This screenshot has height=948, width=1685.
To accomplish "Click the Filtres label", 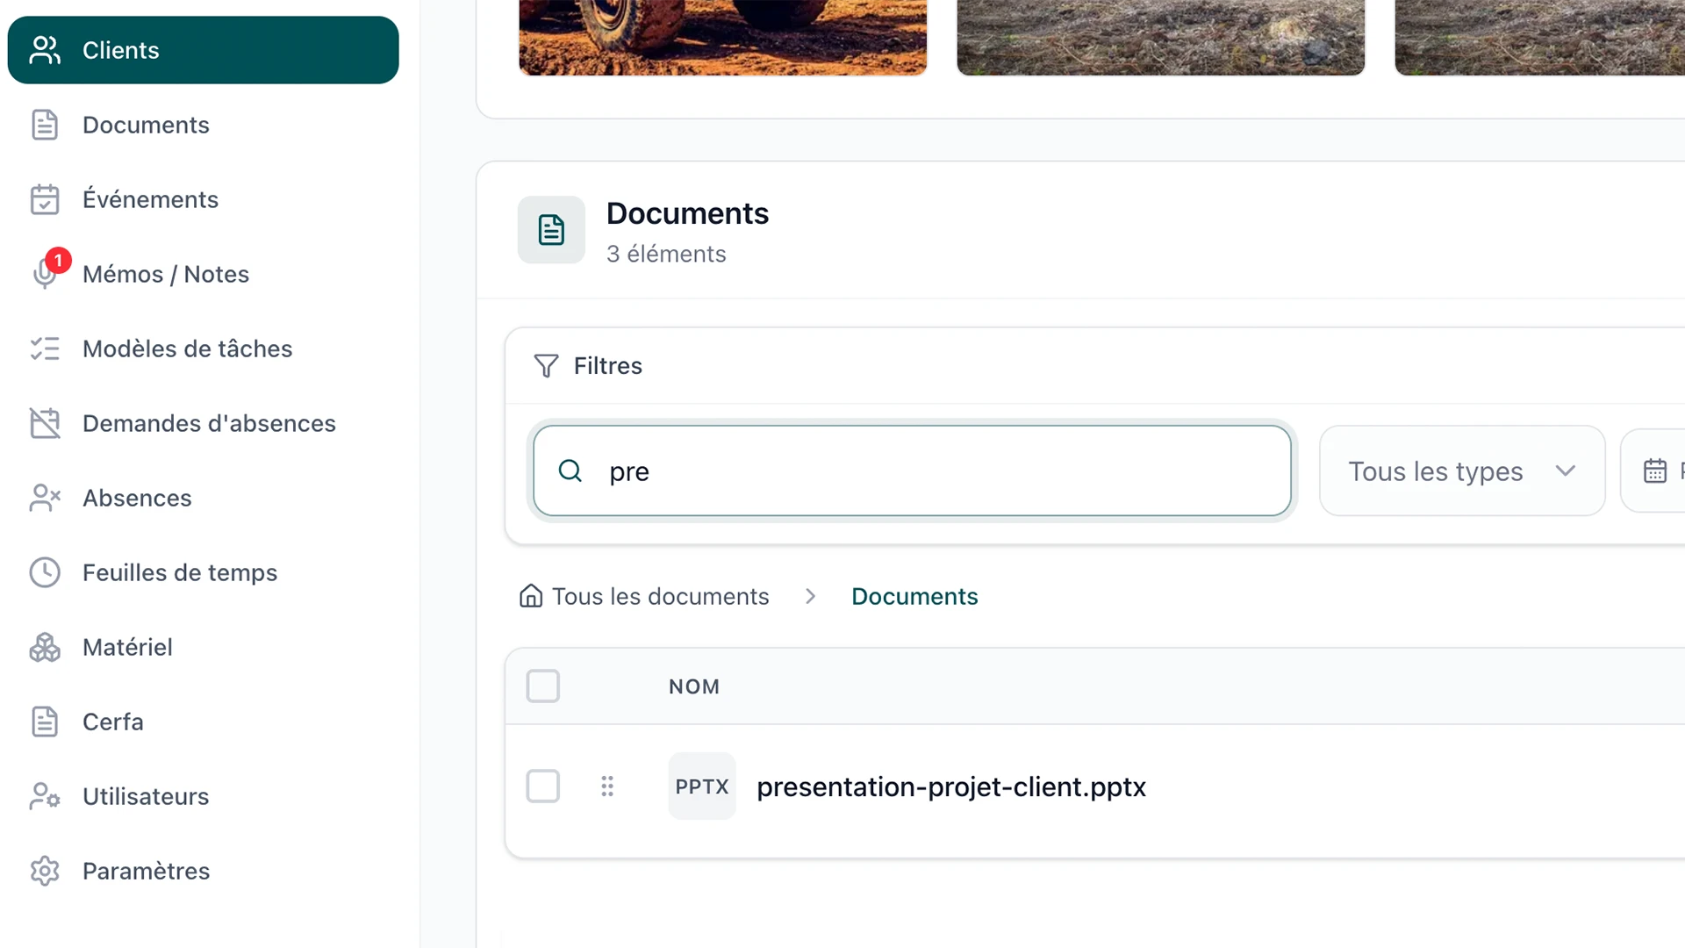I will [x=608, y=366].
